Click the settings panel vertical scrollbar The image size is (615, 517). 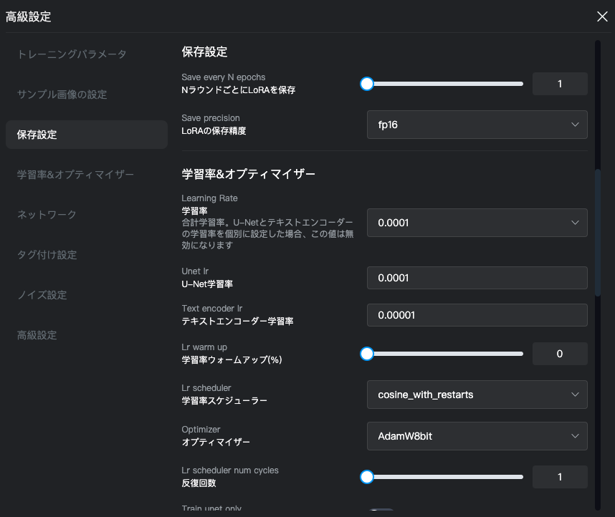(598, 233)
